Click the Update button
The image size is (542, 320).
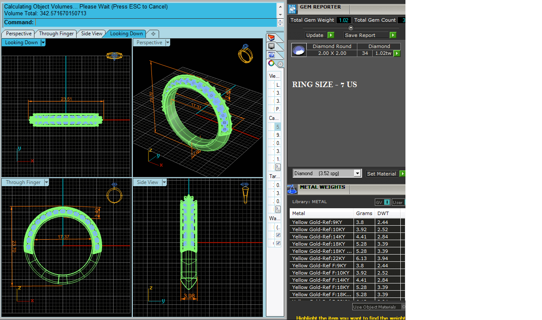(315, 35)
